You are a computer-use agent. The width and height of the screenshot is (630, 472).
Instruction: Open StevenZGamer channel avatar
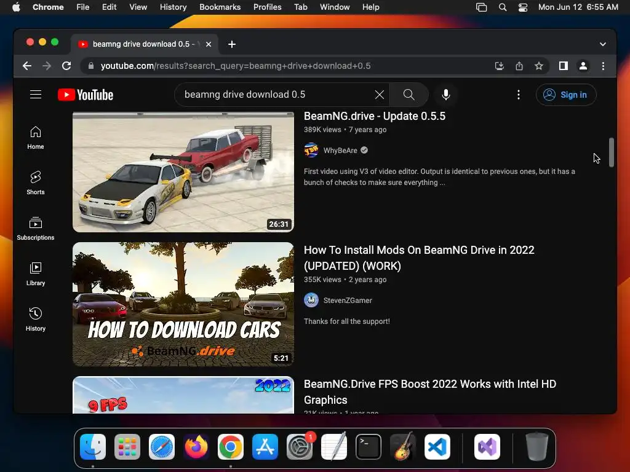point(311,300)
